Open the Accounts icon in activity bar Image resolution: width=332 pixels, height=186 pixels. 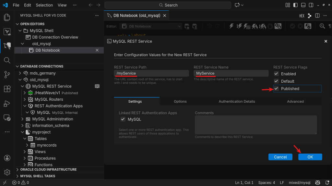tap(7, 158)
